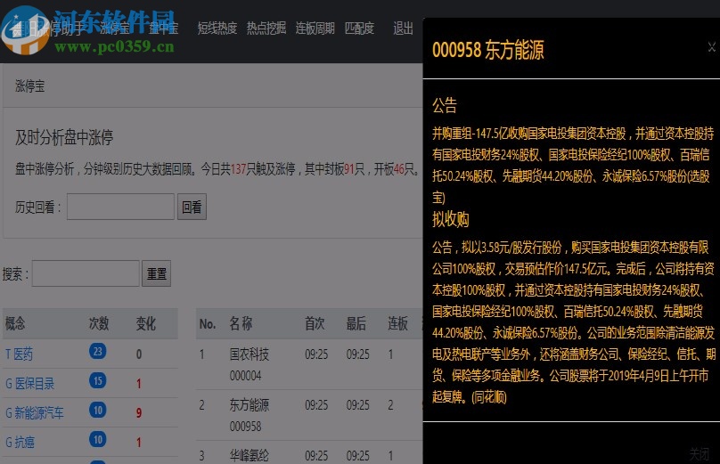Select the G 医保目录 concept link
This screenshot has width=720, height=464.
(x=29, y=383)
